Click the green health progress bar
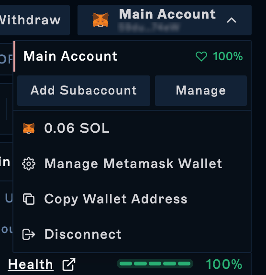 pos(155,264)
